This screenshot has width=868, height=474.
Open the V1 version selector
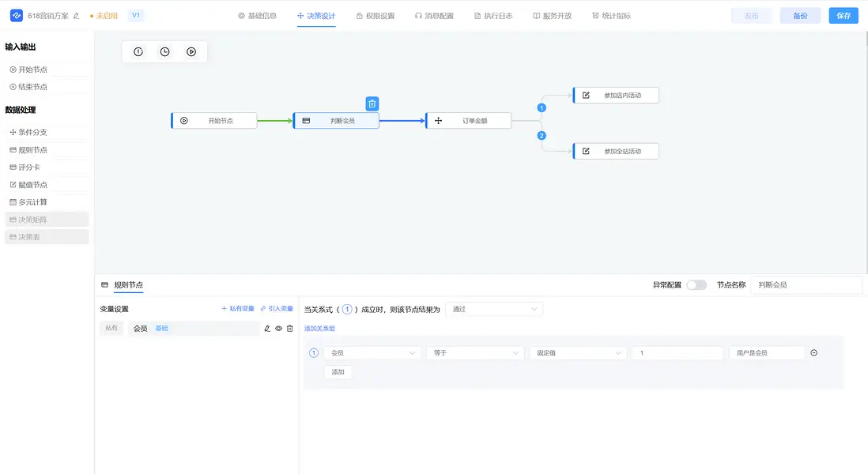pos(136,16)
